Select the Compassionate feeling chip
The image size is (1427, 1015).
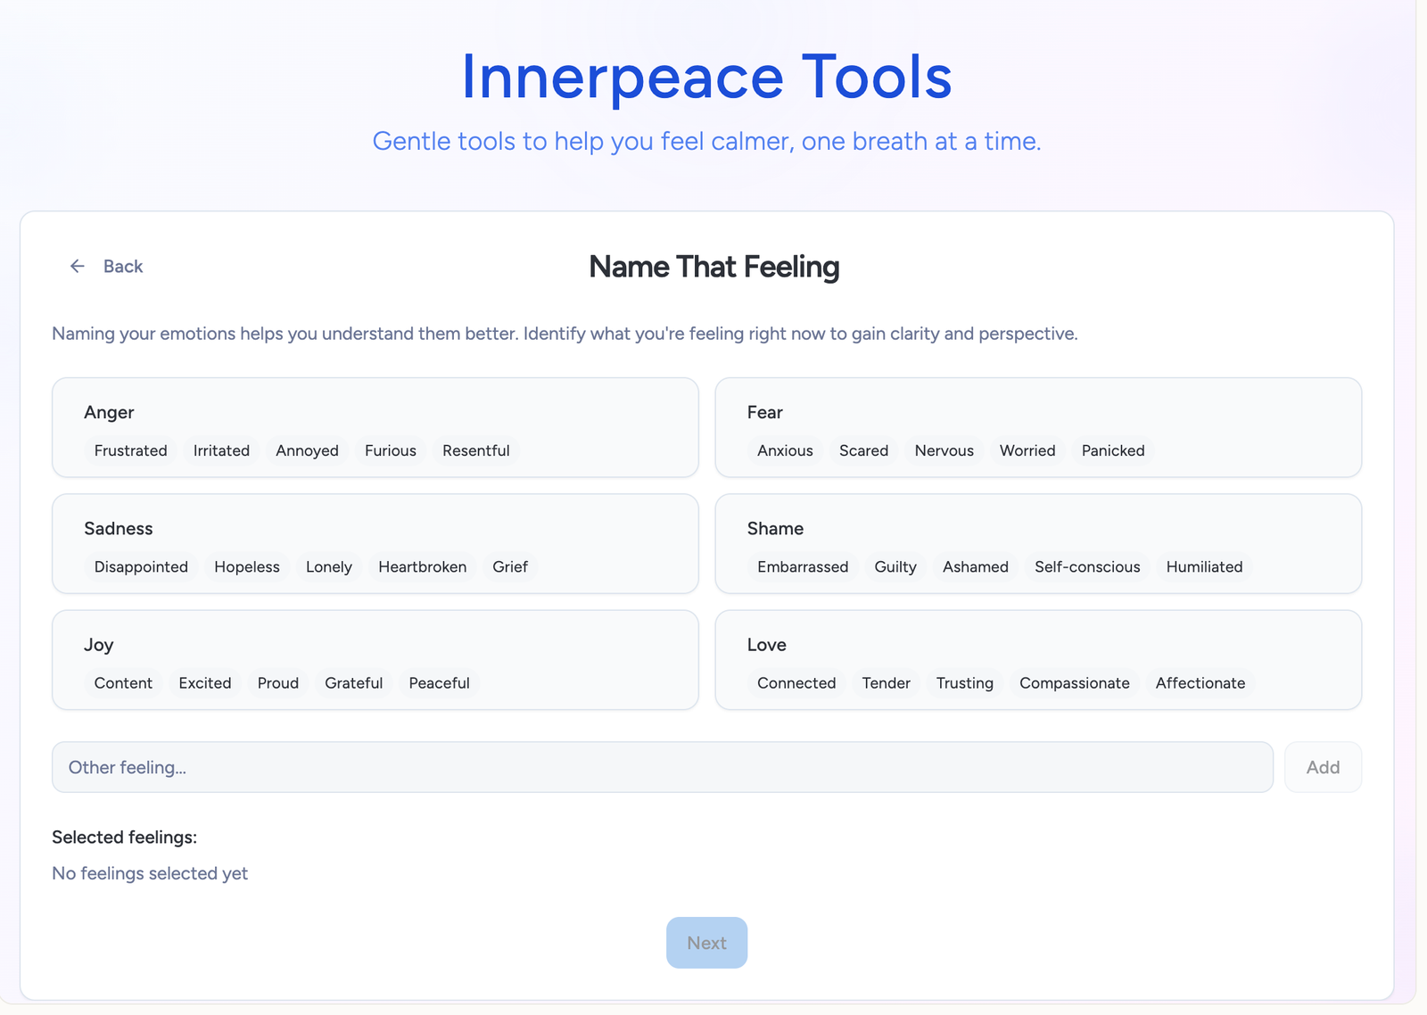1074,683
